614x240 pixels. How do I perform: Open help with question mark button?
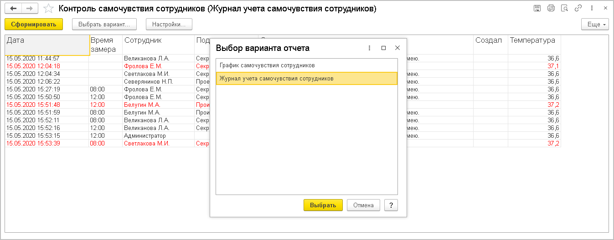coord(391,205)
